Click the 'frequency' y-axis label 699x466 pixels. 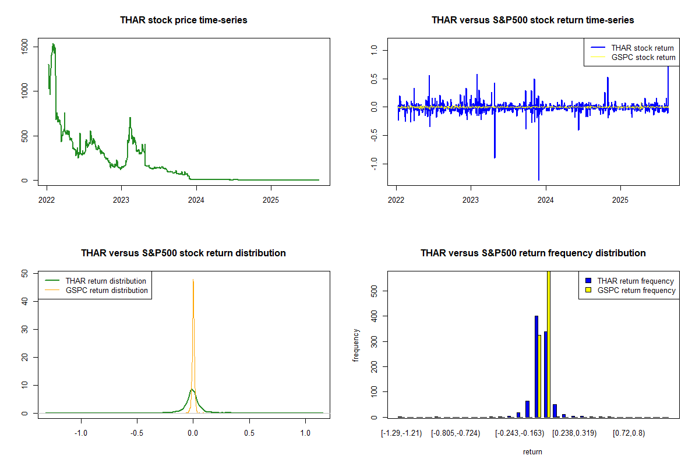(356, 345)
